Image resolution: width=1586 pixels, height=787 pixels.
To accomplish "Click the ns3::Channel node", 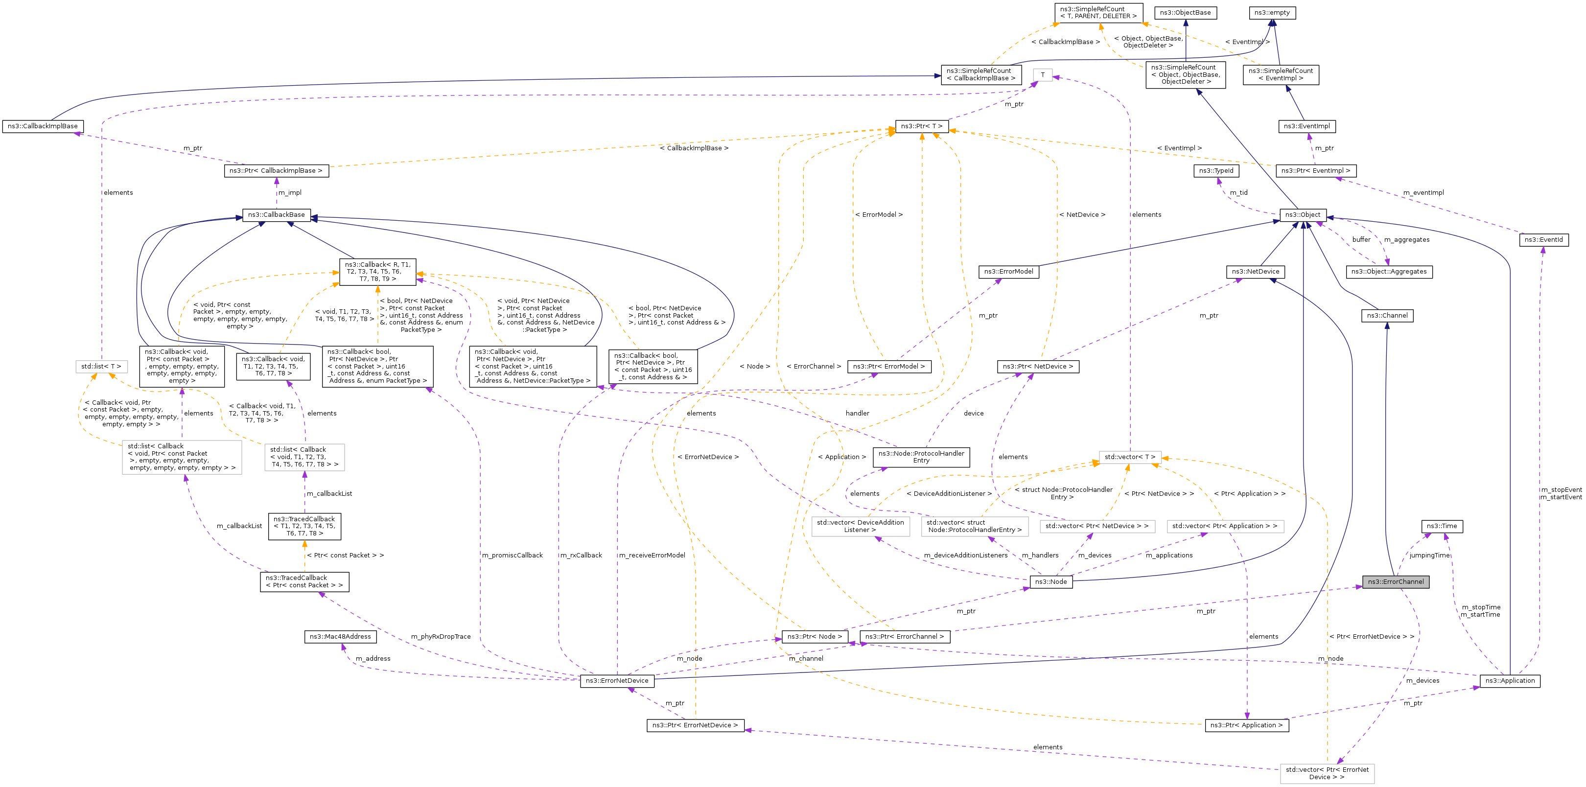I will pyautogui.click(x=1387, y=315).
